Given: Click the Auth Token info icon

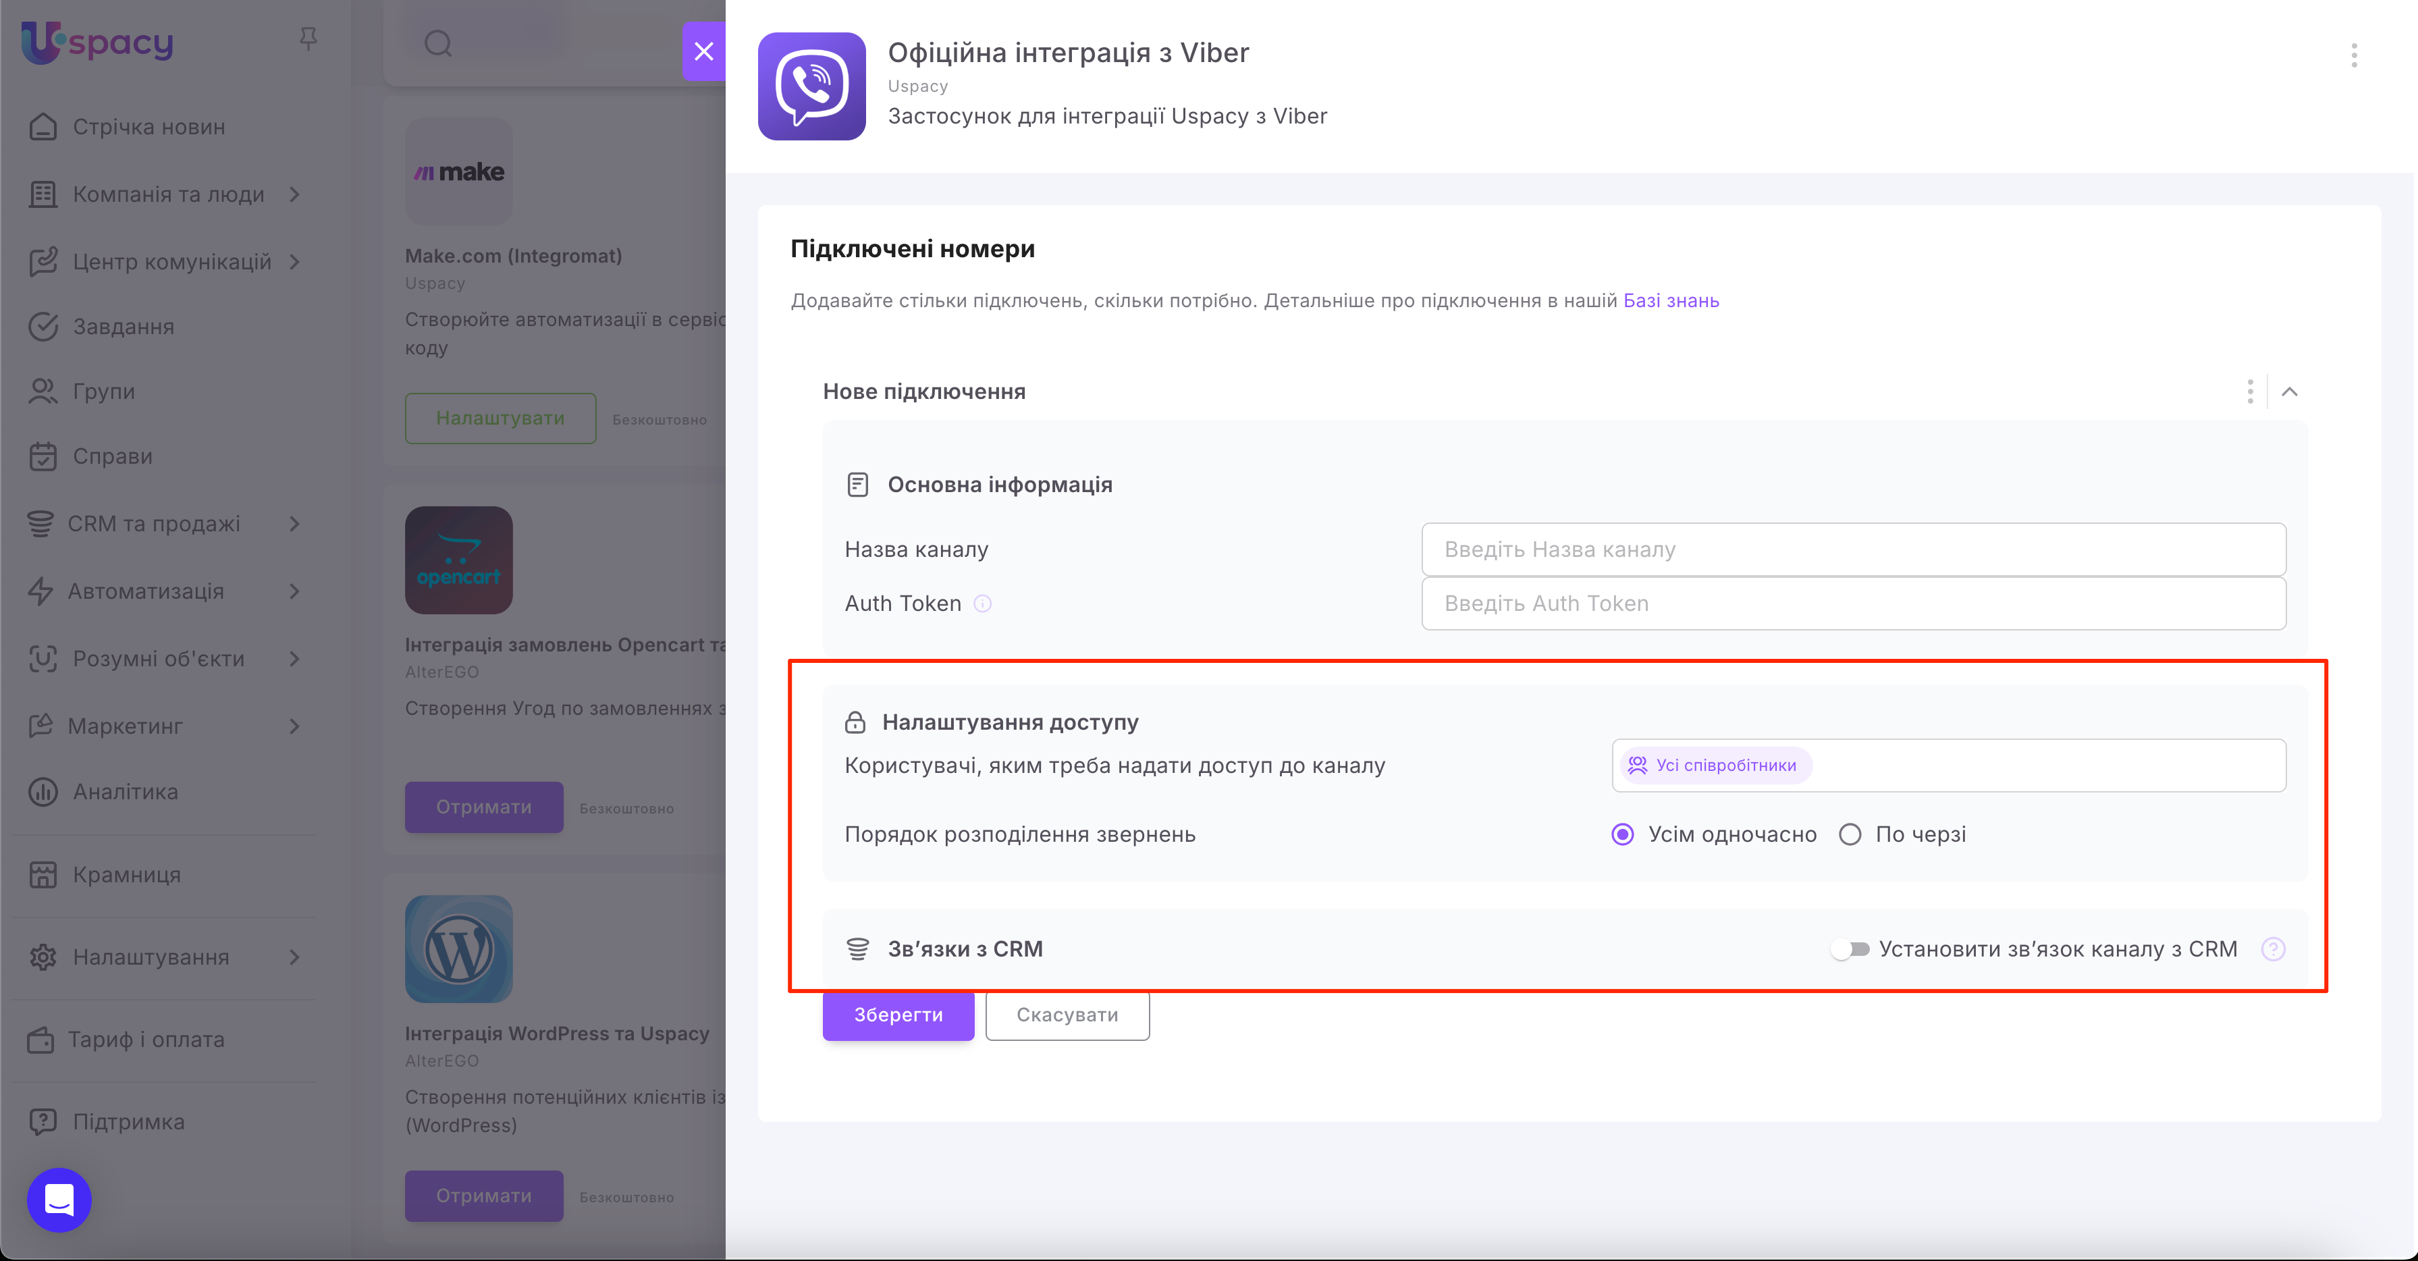Looking at the screenshot, I should [982, 603].
